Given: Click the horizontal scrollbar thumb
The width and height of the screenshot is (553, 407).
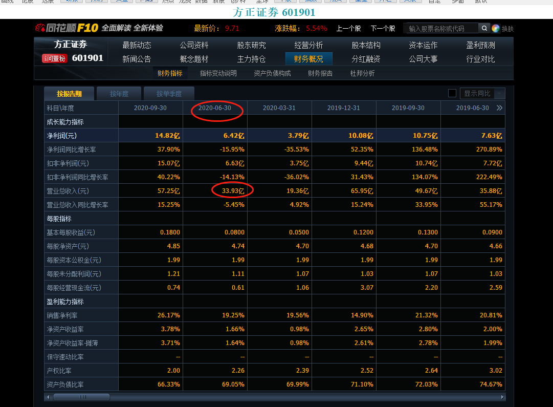Looking at the screenshot, I should 82,397.
